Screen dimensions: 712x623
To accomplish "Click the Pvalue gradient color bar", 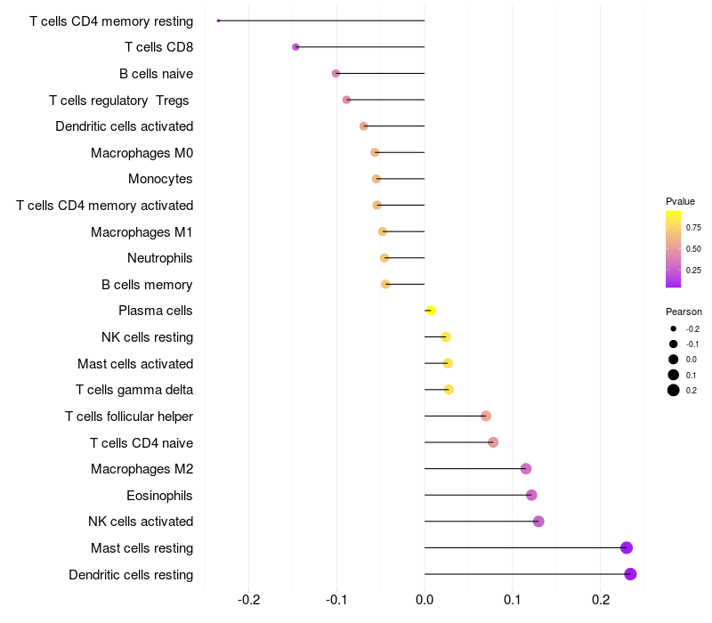I will 674,249.
